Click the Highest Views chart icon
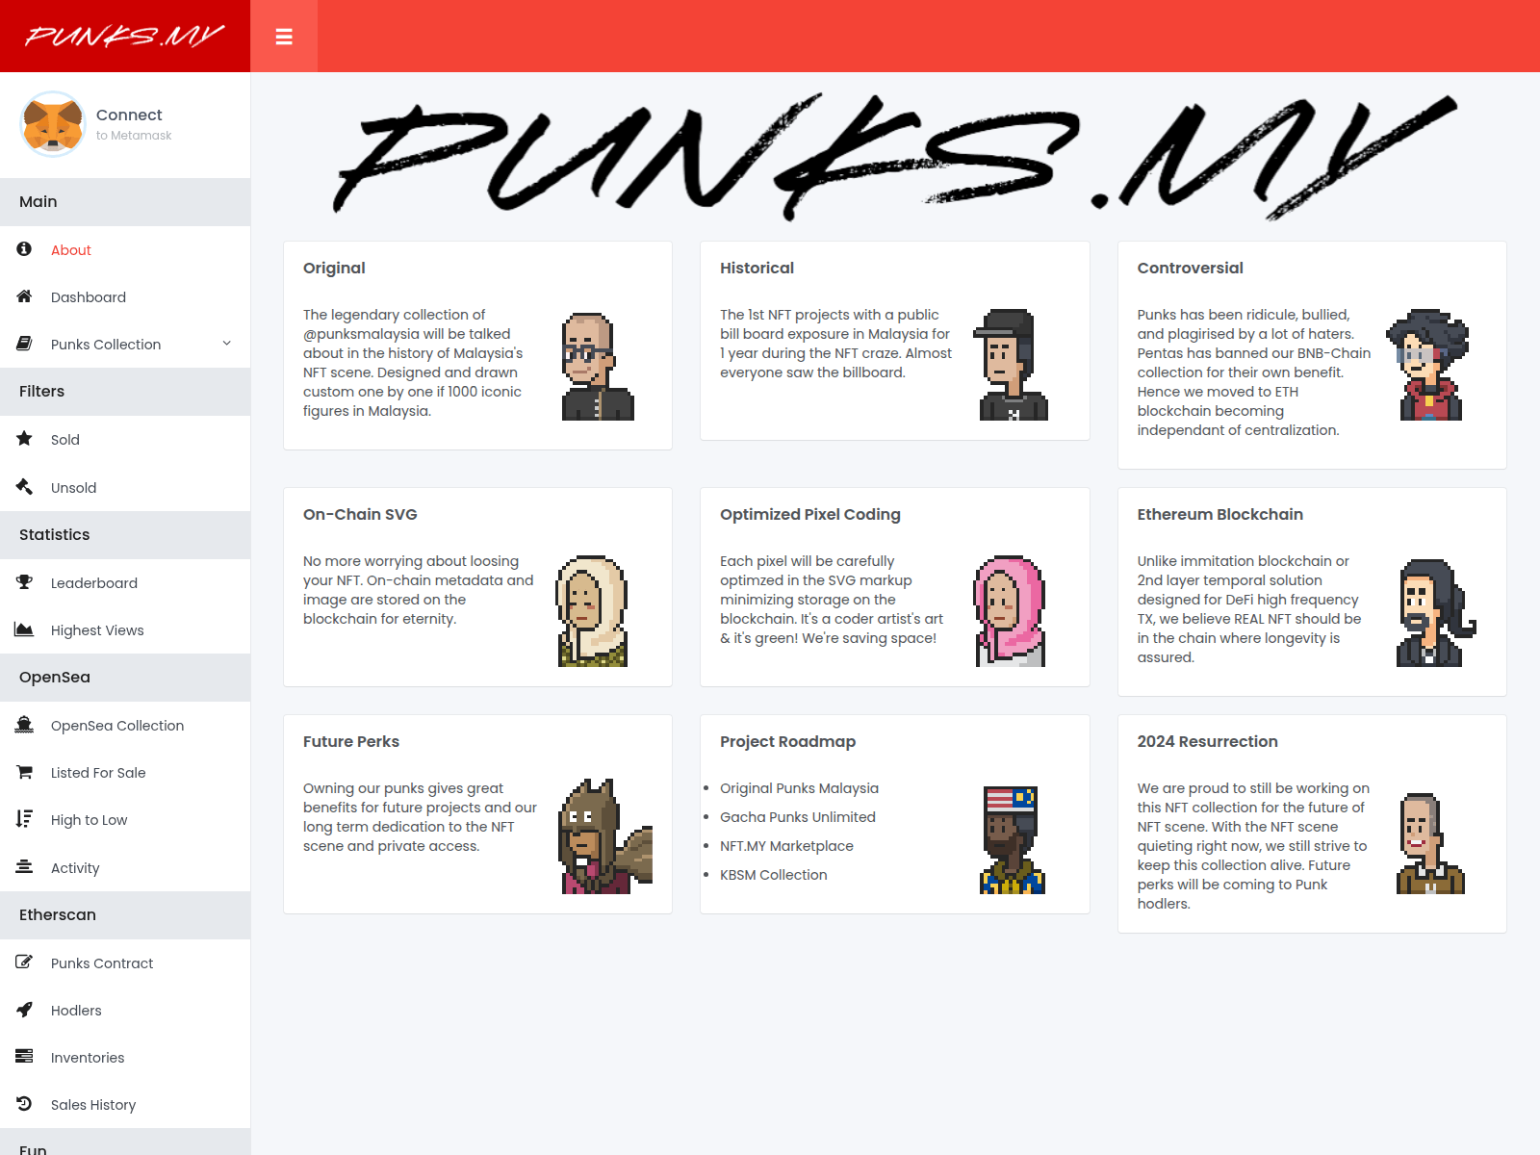Screen dimensions: 1540x1155 (x=24, y=629)
